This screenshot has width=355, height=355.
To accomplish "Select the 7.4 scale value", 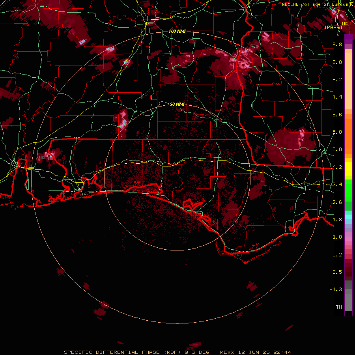I will 337,97.
